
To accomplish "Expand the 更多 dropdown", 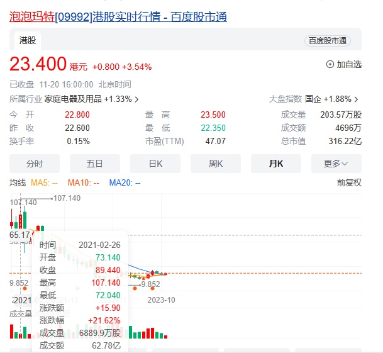I will pyautogui.click(x=336, y=164).
